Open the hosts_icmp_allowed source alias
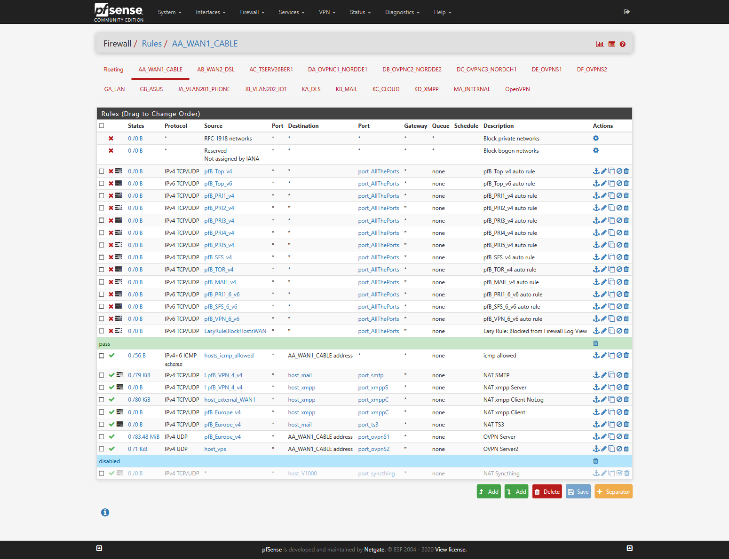The height and width of the screenshot is (559, 729). 229,356
